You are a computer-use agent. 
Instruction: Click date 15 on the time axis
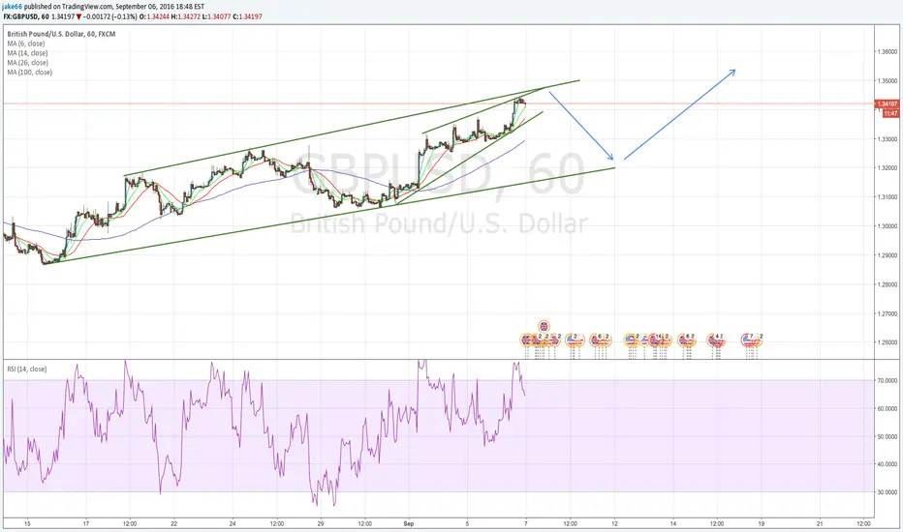point(27,524)
